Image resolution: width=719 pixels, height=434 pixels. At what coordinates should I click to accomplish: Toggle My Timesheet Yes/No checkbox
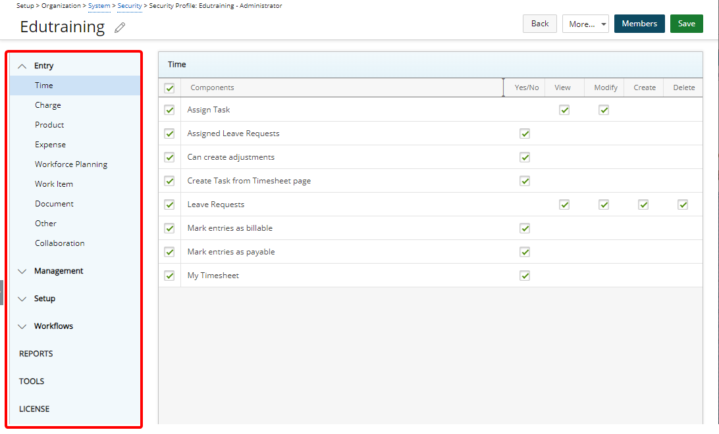[525, 276]
